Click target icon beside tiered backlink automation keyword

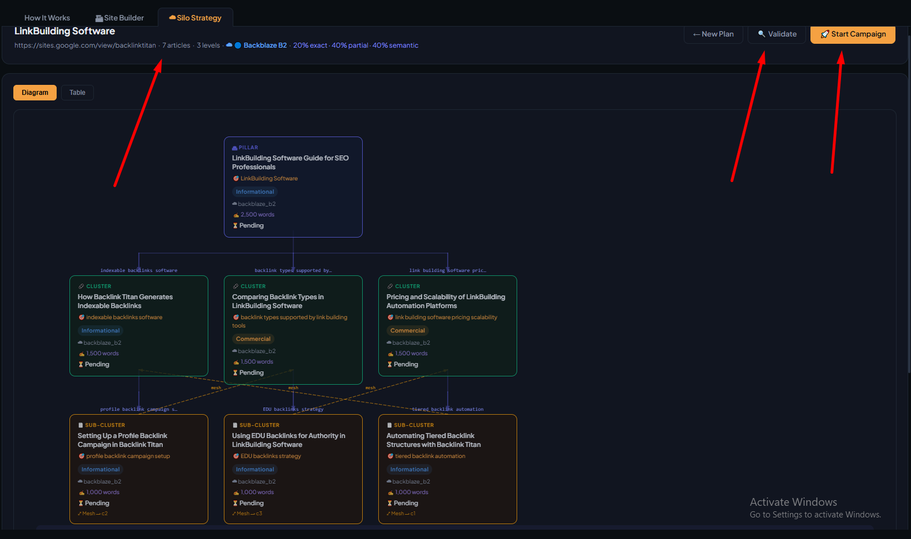click(390, 456)
